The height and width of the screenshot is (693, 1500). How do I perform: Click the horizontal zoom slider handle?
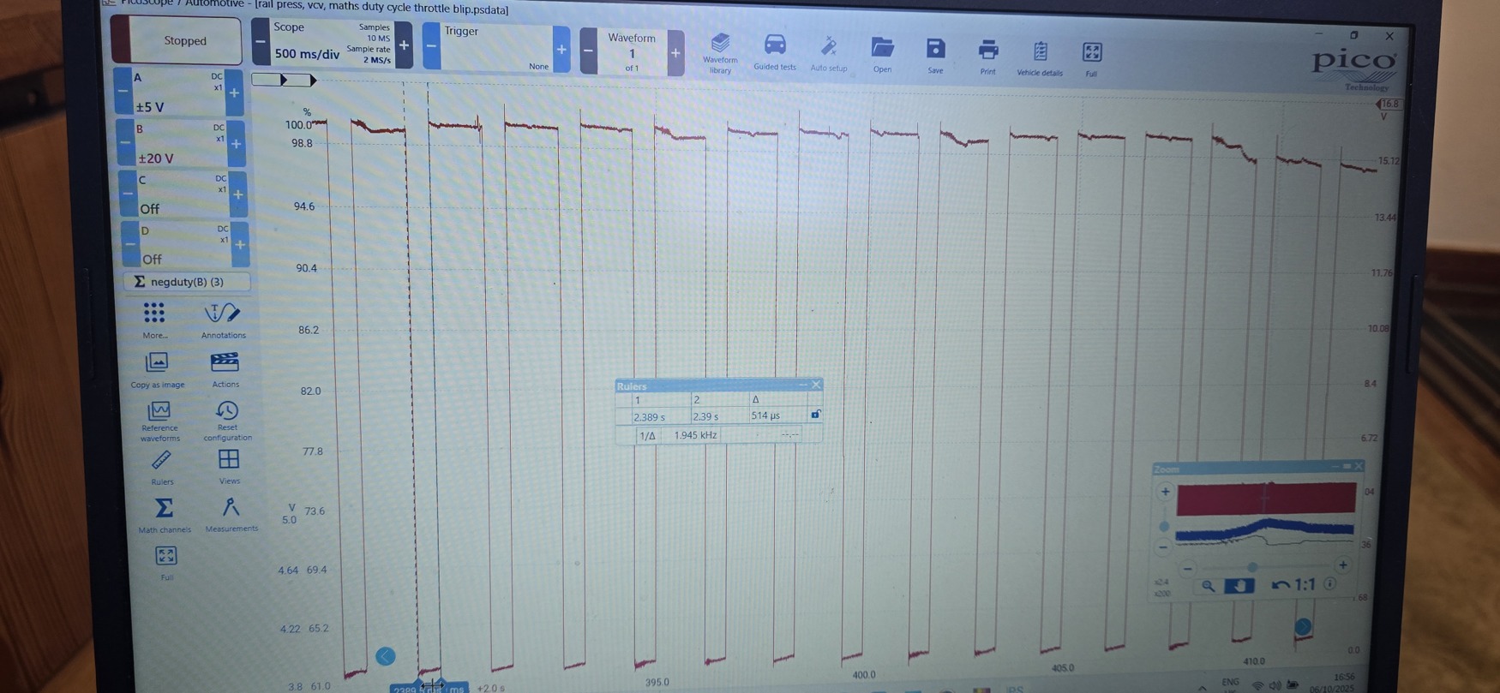(x=1252, y=567)
